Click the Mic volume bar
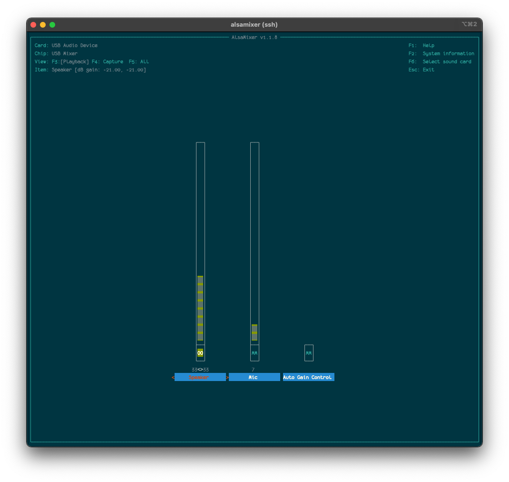 point(254,243)
